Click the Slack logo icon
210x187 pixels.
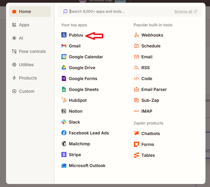point(64,122)
